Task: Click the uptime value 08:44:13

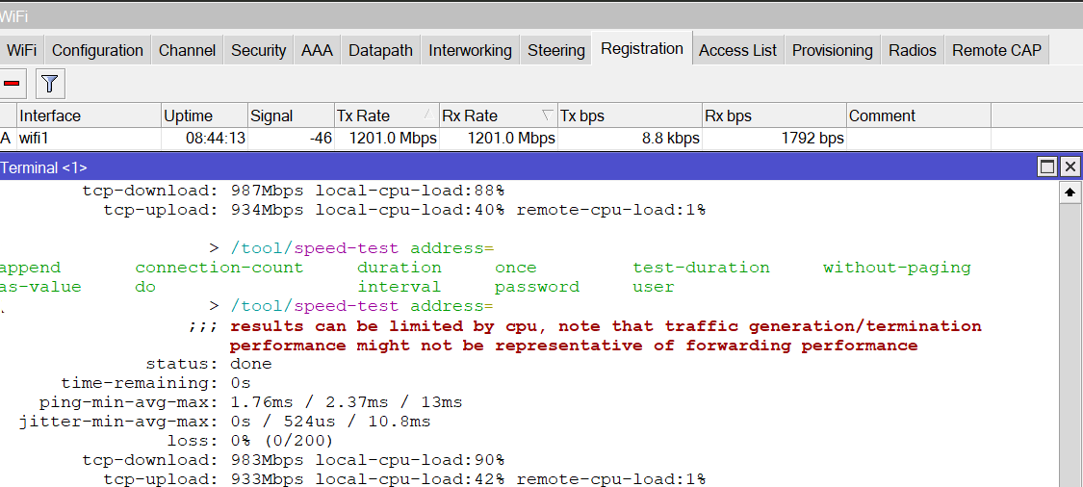Action: click(216, 139)
